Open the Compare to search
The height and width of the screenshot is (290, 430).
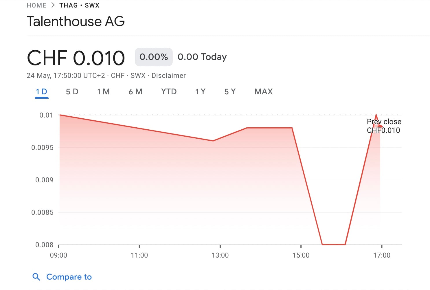point(69,277)
